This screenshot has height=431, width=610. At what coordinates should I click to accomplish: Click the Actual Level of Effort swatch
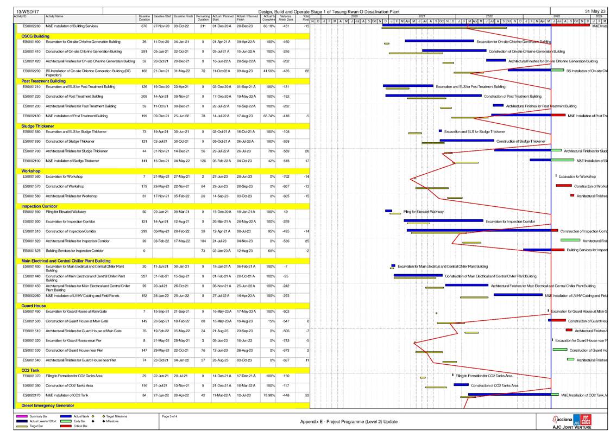point(21,421)
